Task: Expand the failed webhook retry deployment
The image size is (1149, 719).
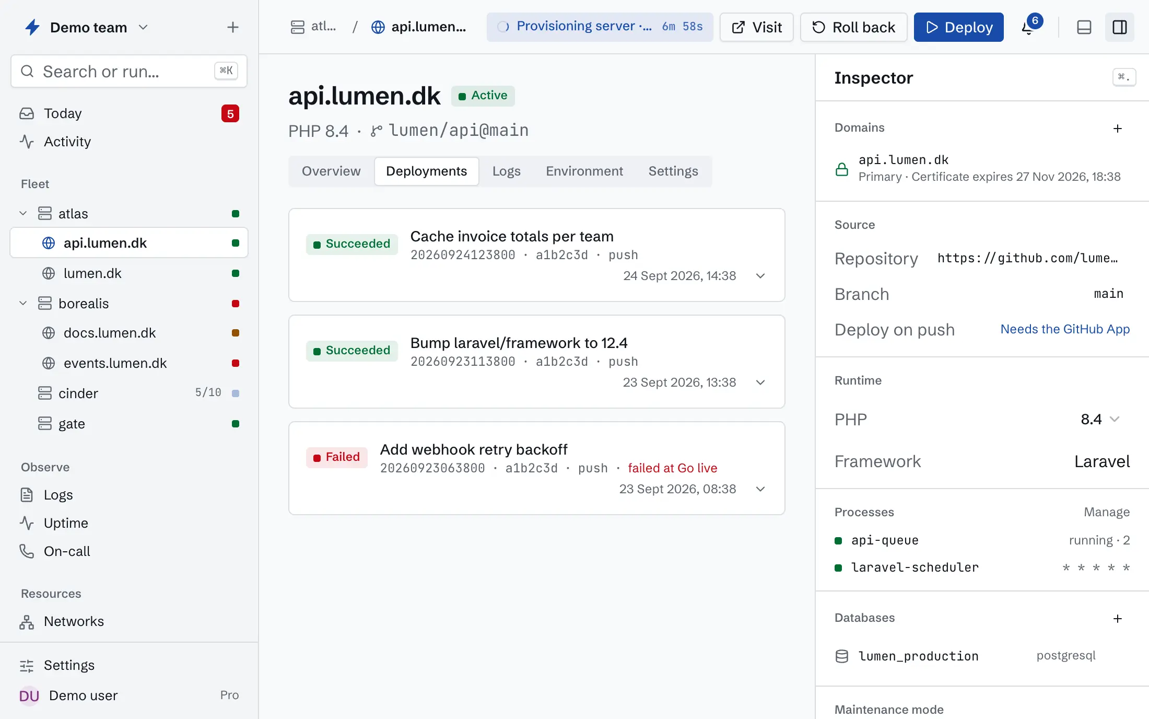Action: click(x=760, y=489)
